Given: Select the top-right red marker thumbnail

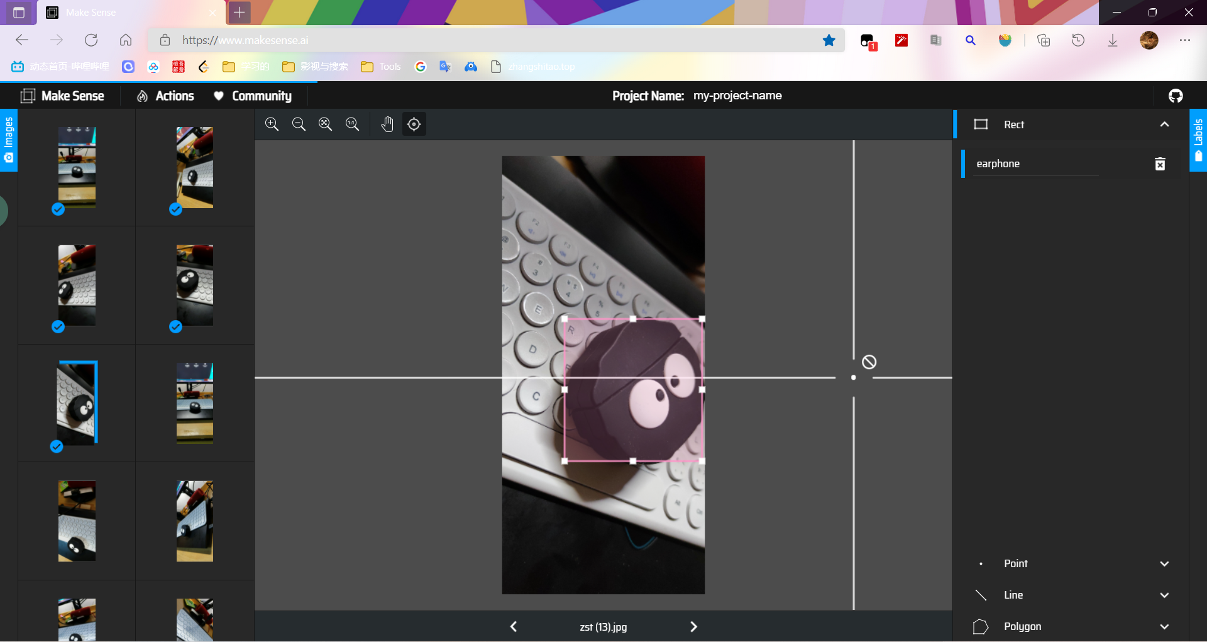Looking at the screenshot, I should (195, 167).
